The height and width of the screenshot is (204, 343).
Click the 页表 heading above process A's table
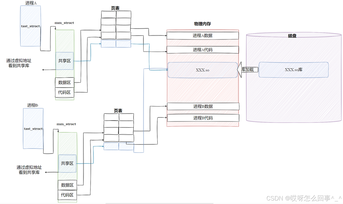(x=115, y=8)
